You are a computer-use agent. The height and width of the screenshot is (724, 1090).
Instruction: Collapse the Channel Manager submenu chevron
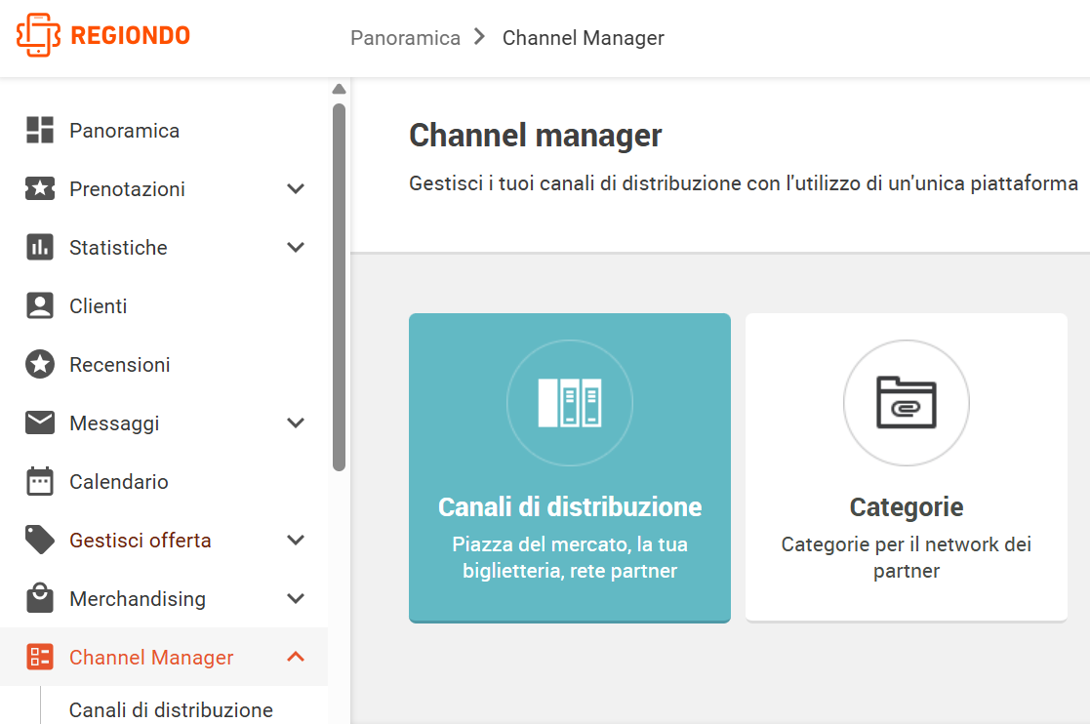(296, 657)
